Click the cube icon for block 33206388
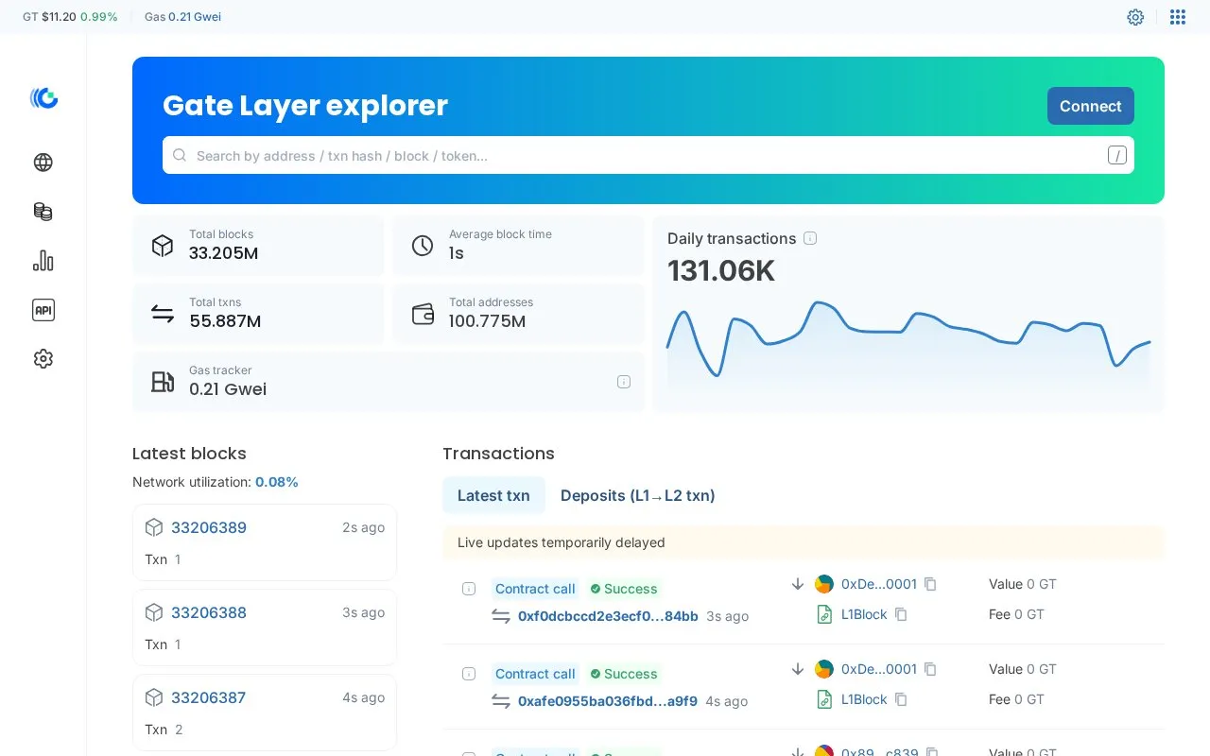The width and height of the screenshot is (1210, 756). tap(154, 612)
